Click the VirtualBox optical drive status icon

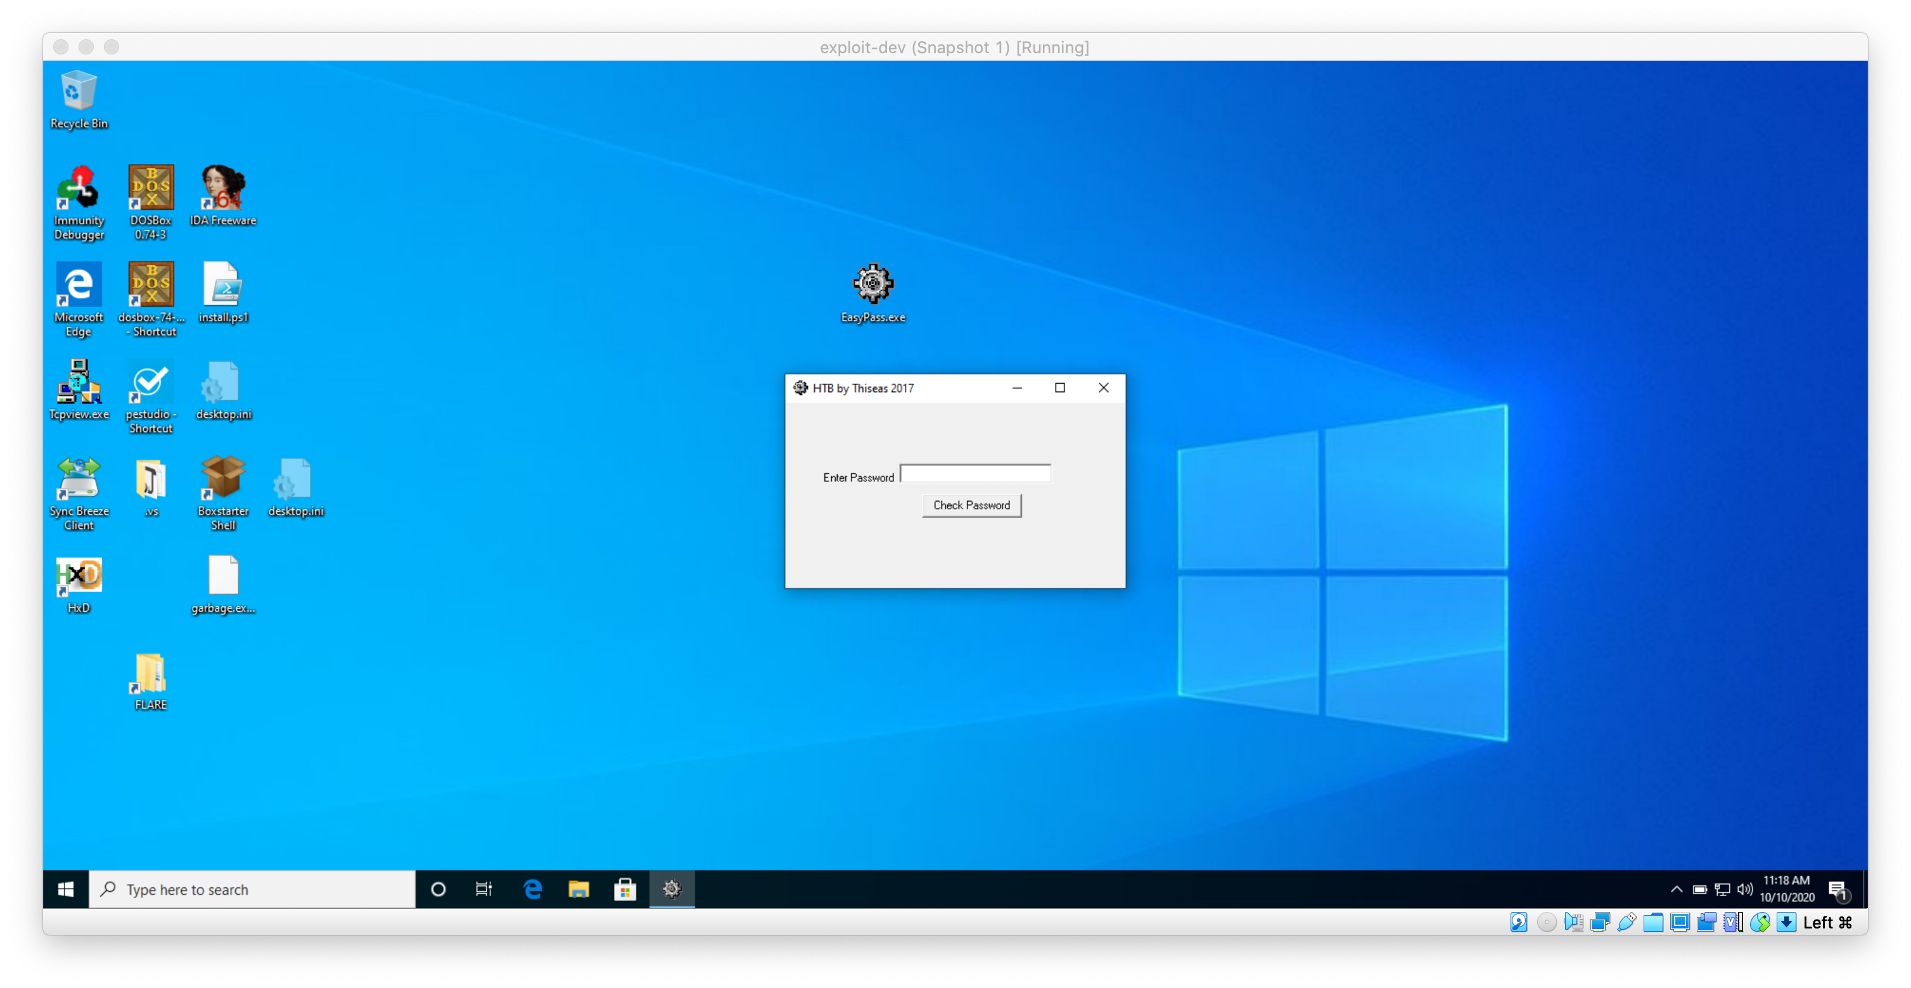point(1546,922)
